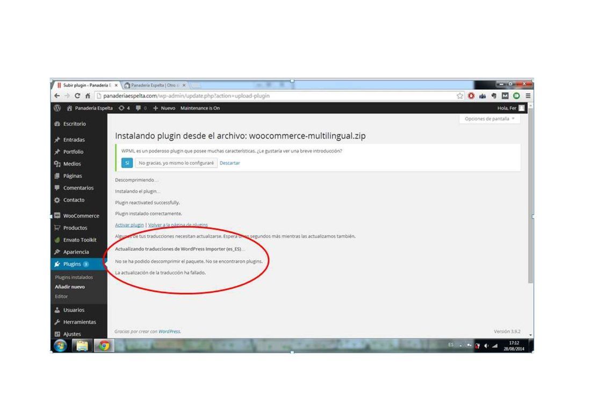Viewport: 591px width, 418px height.
Task: Open the Plugins menu
Action: pos(78,264)
